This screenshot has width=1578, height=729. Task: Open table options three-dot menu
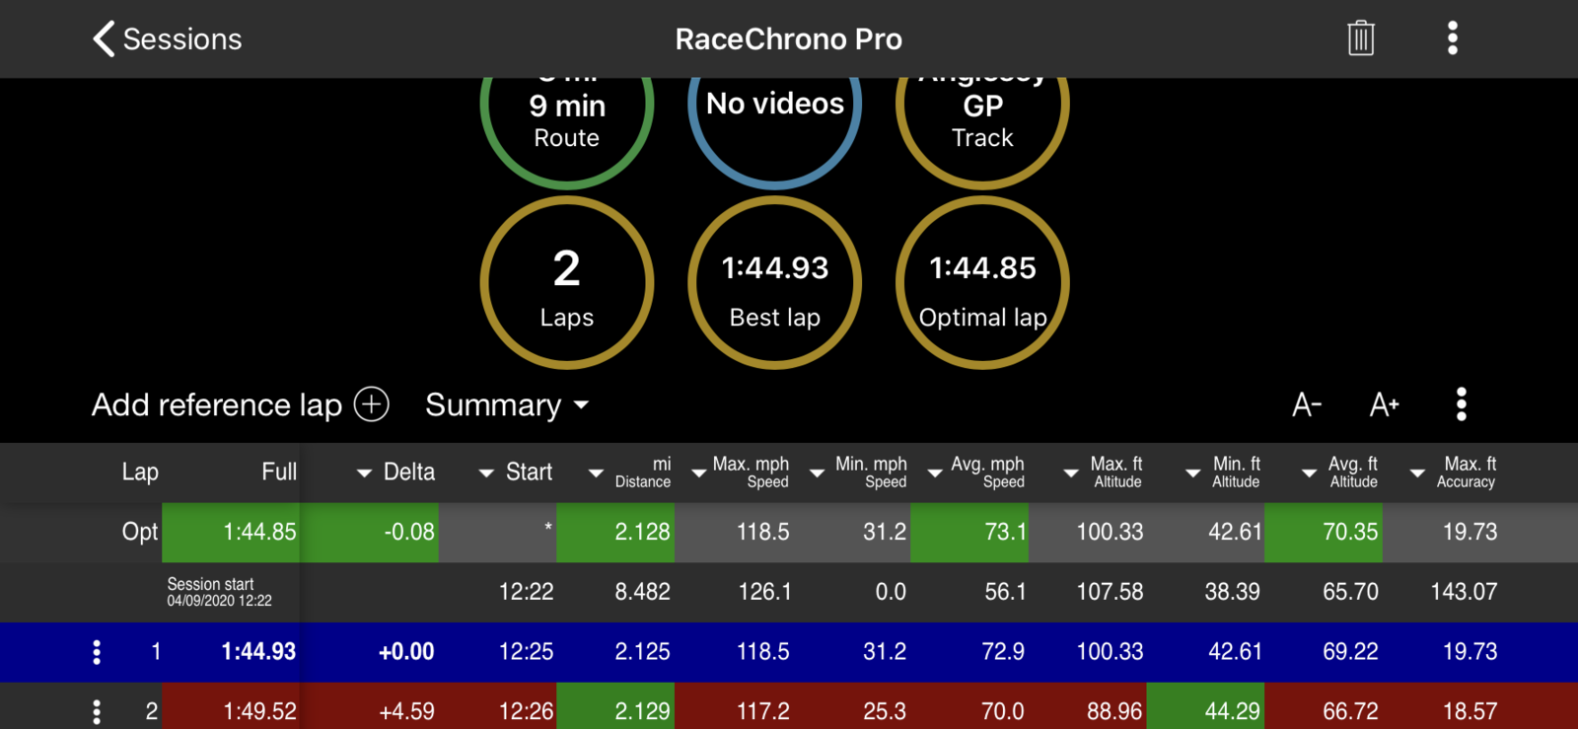click(1461, 404)
